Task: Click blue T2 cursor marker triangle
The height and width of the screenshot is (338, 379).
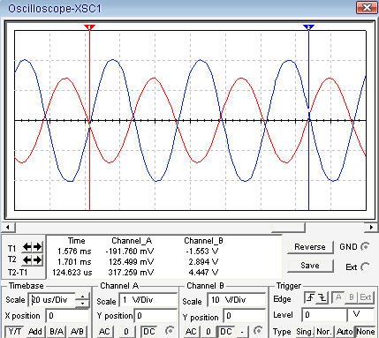Action: point(308,27)
